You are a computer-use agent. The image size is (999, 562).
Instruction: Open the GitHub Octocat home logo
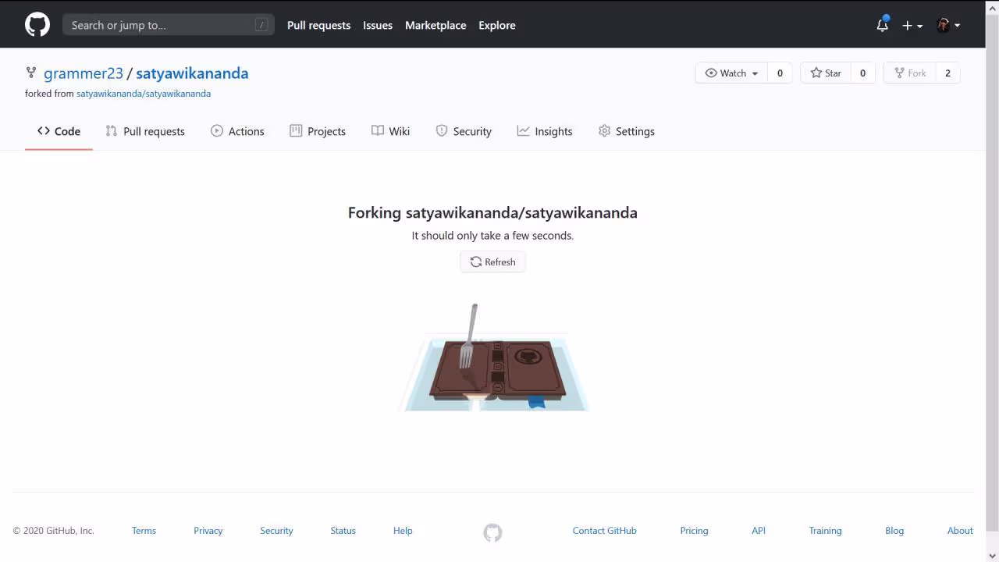[x=37, y=25]
